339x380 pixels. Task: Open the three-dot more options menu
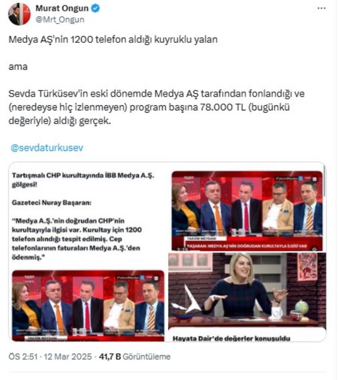(x=321, y=8)
